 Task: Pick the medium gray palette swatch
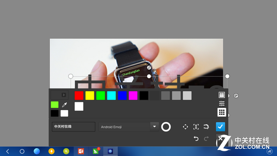[x=165, y=95]
